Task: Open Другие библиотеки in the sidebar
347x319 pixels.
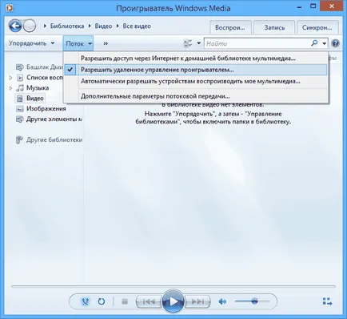Action: click(x=54, y=139)
